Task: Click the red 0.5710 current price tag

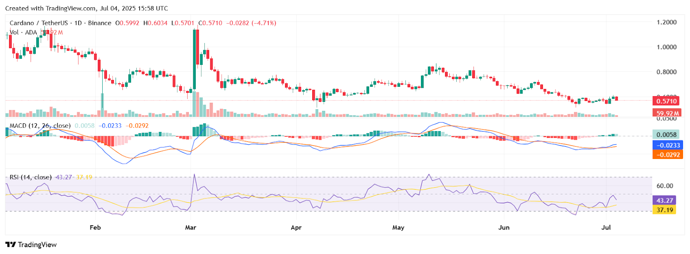Action: [666, 101]
